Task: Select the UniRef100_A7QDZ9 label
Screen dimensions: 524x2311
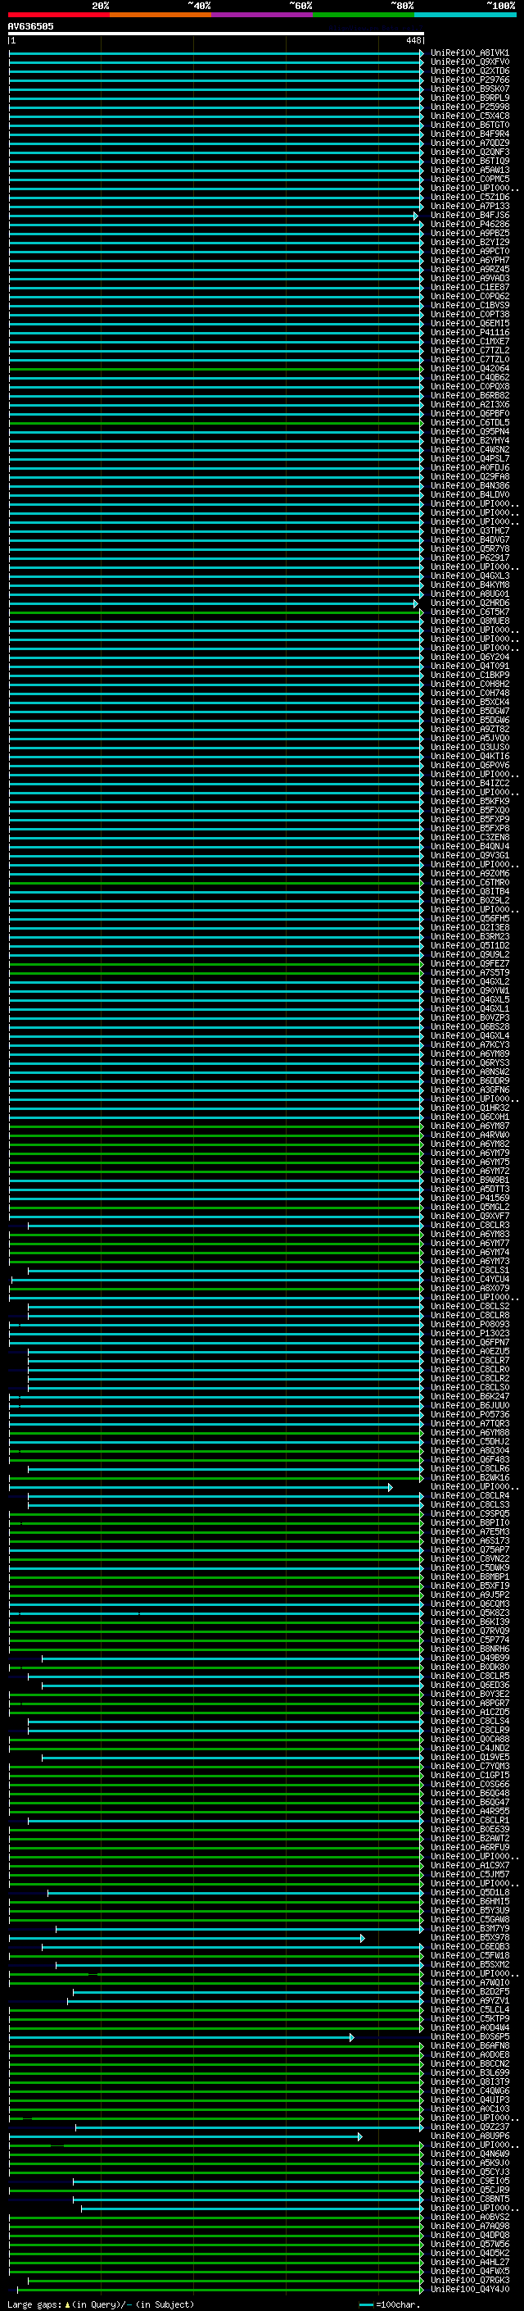Action: coord(470,143)
